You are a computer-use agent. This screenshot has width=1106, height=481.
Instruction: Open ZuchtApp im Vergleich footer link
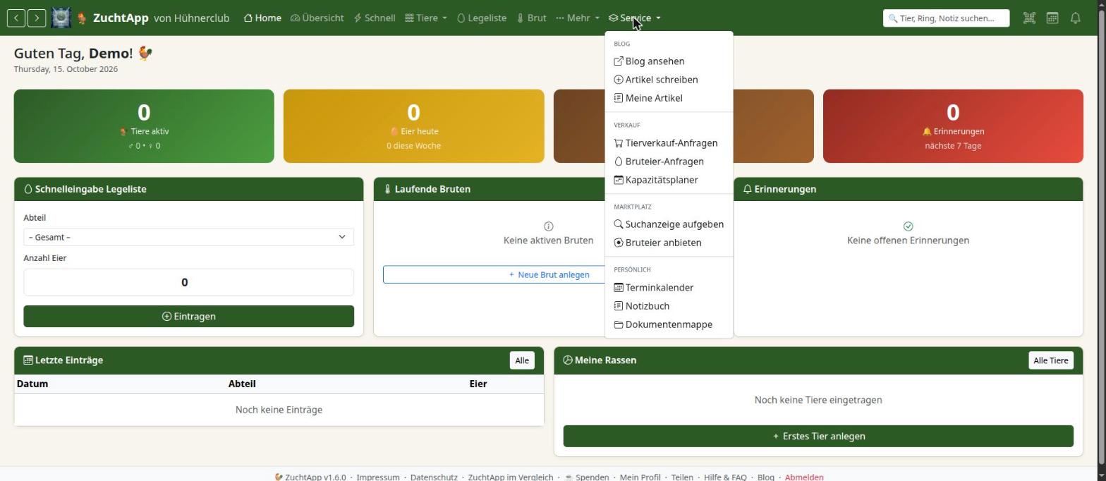click(511, 477)
